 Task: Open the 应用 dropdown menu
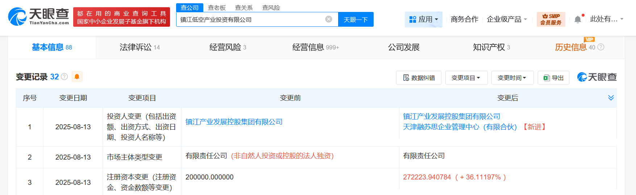pos(424,19)
